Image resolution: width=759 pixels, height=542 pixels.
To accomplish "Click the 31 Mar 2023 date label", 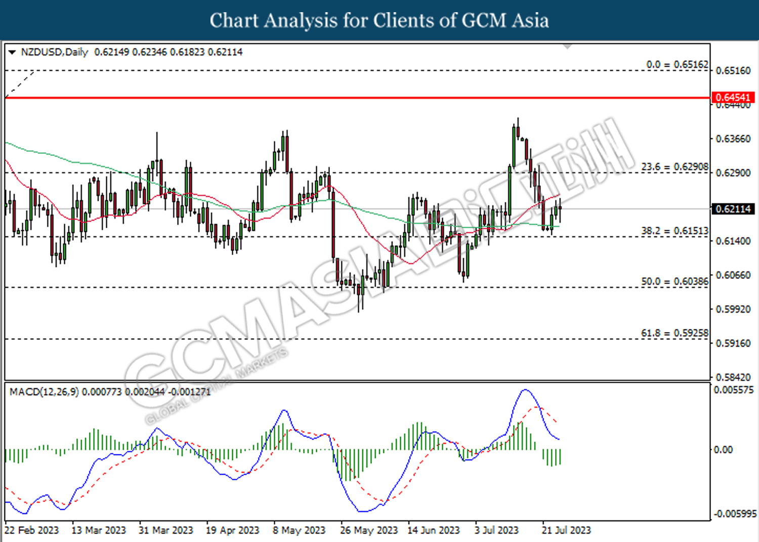I will click(166, 530).
